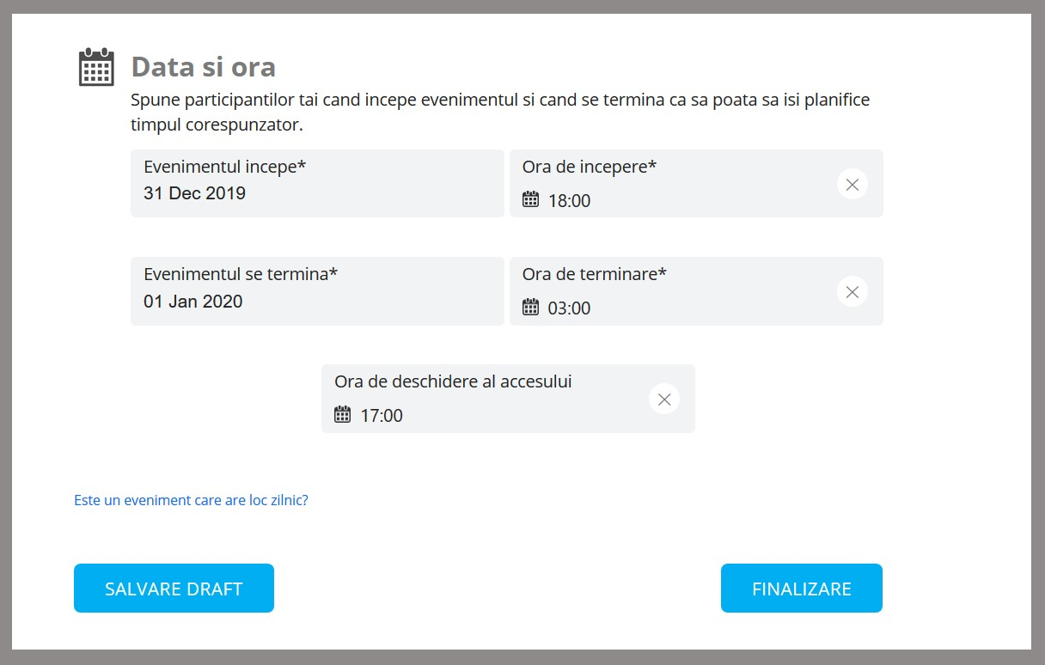Expand 'Este un eveniment care are loc zilnic?'

click(x=191, y=499)
